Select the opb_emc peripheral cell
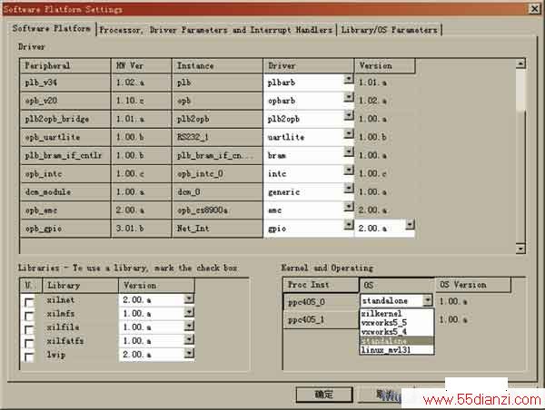The height and width of the screenshot is (410, 545). click(x=65, y=210)
